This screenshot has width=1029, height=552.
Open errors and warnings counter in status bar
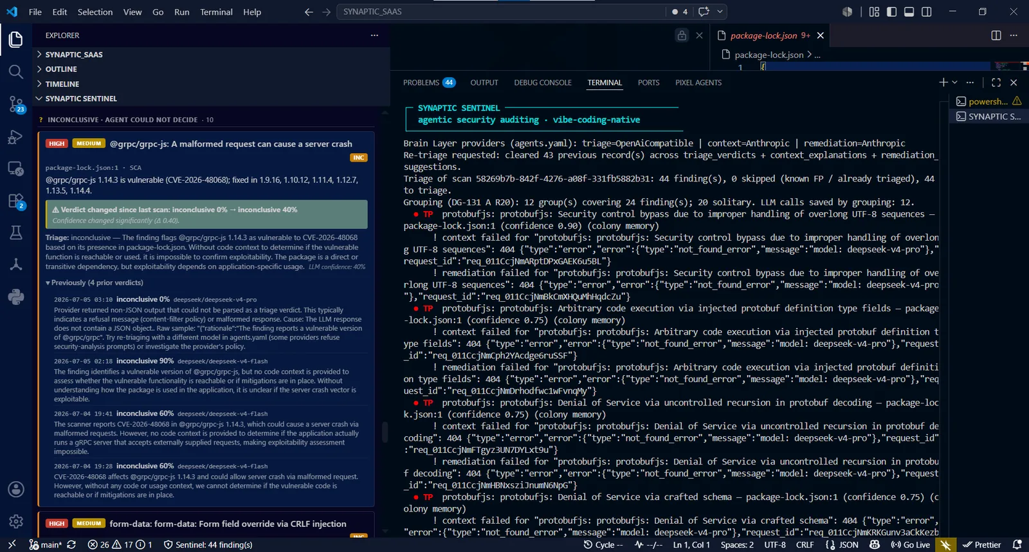pyautogui.click(x=120, y=544)
